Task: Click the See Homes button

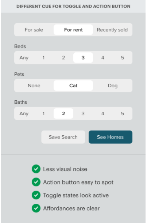Action: [111, 137]
